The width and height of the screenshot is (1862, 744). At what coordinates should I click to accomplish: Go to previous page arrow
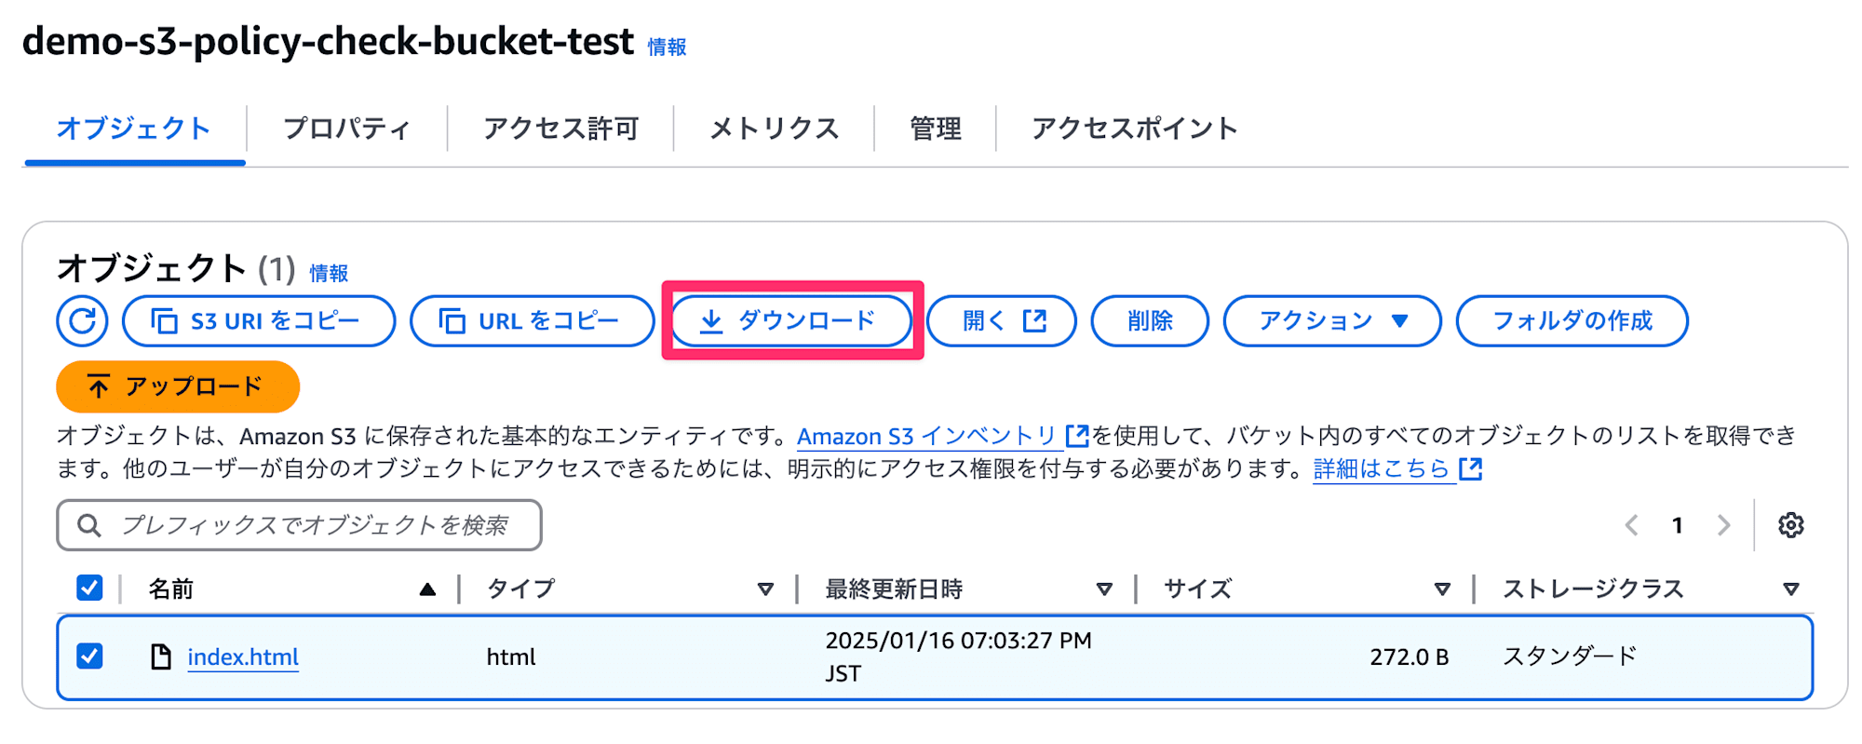[x=1631, y=525]
